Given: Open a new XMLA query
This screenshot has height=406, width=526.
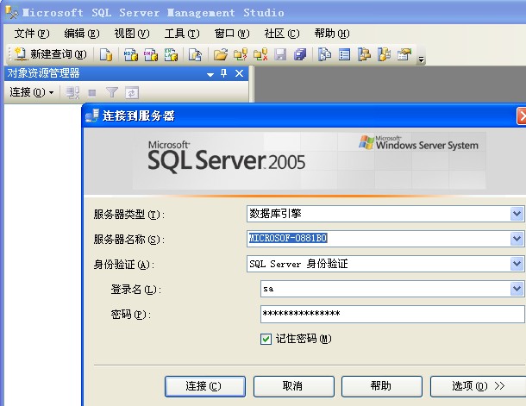Looking at the screenshot, I should (171, 54).
